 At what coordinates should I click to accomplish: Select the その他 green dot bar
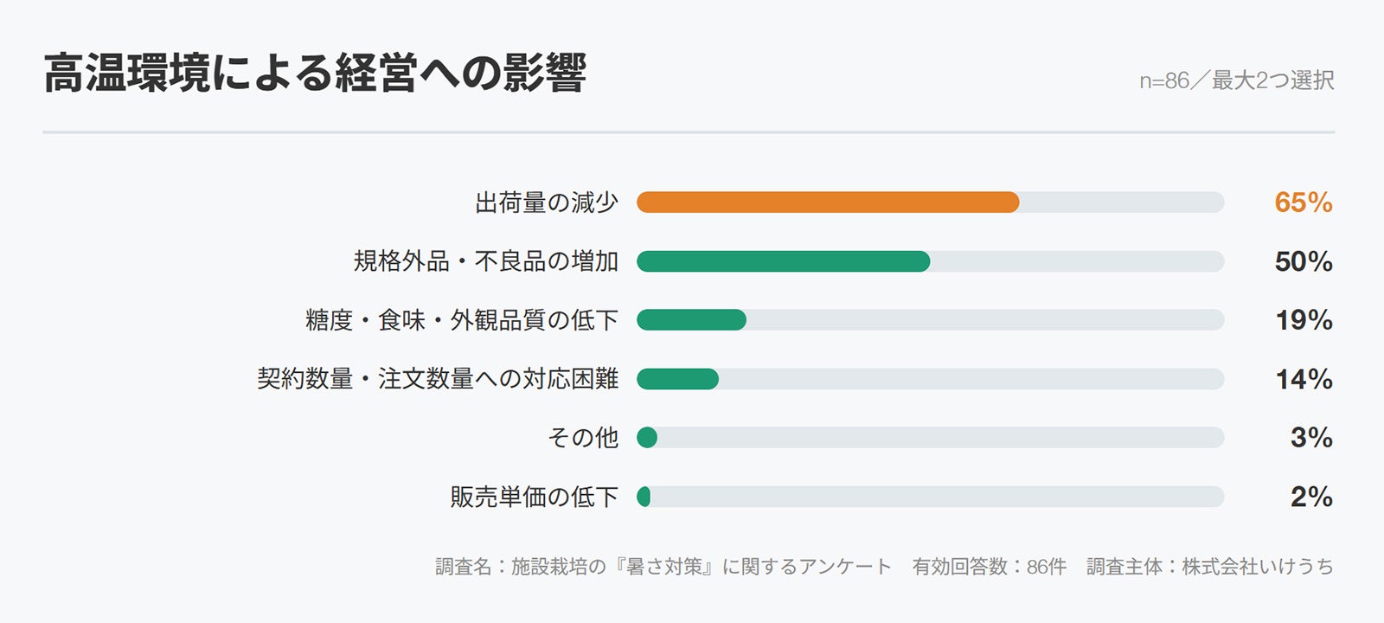647,438
